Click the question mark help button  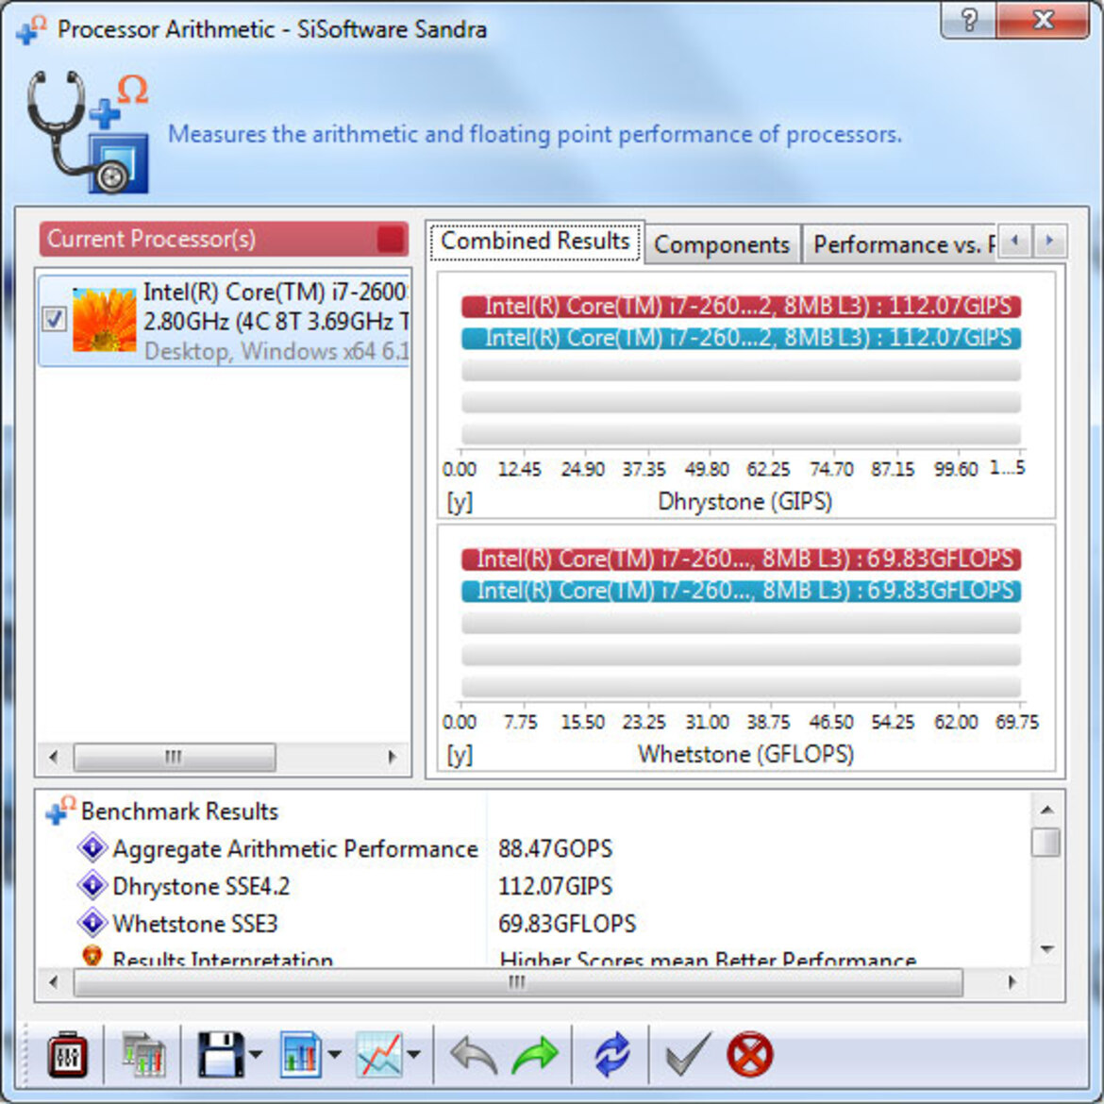(x=969, y=21)
